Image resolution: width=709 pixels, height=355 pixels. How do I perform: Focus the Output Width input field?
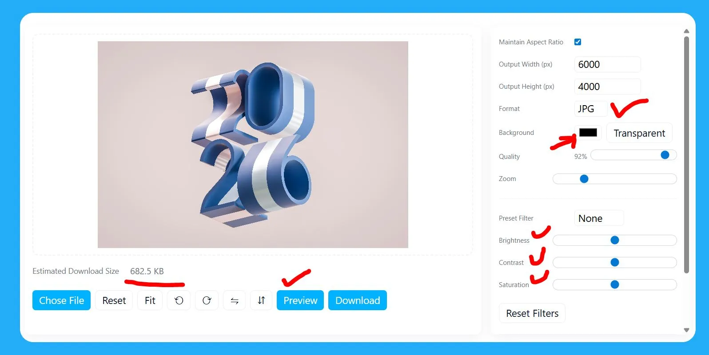coord(607,64)
